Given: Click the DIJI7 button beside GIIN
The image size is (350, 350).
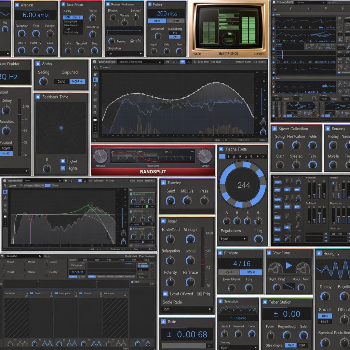Looking at the screenshot, I should coord(302,345).
